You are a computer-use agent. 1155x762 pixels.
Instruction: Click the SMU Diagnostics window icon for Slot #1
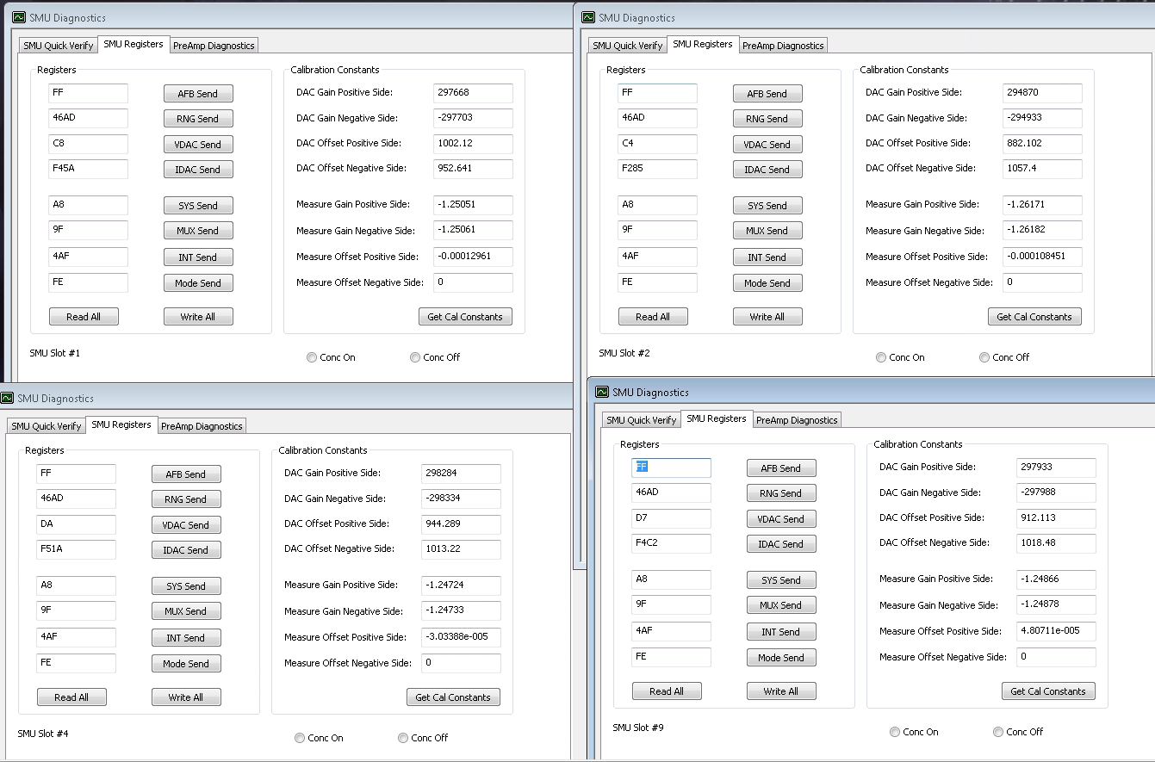click(x=19, y=17)
